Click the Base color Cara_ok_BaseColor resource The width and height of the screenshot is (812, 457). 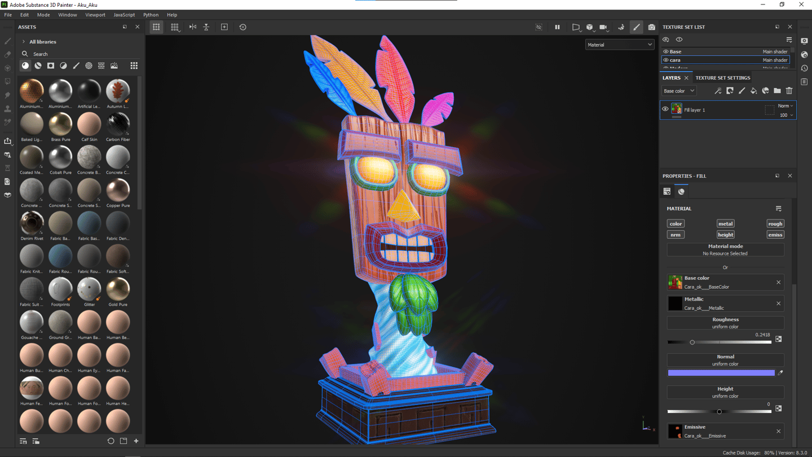click(725, 283)
